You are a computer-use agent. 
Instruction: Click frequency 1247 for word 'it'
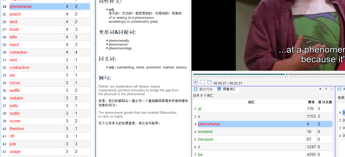(312, 147)
